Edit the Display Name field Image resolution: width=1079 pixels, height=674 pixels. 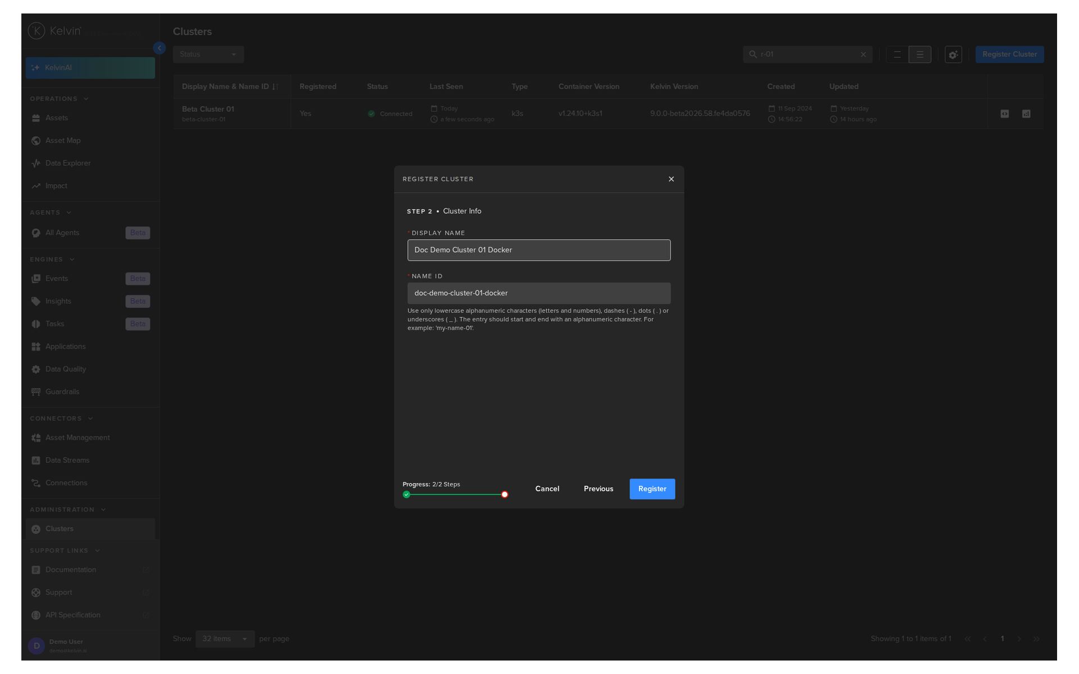click(538, 250)
